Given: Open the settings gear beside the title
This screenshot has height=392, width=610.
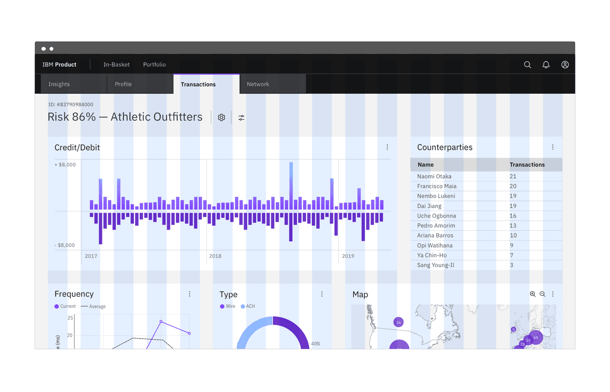Looking at the screenshot, I should tap(221, 117).
